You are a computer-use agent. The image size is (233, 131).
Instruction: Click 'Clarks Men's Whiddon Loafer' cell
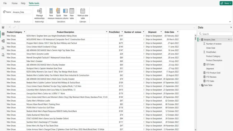point(67,101)
